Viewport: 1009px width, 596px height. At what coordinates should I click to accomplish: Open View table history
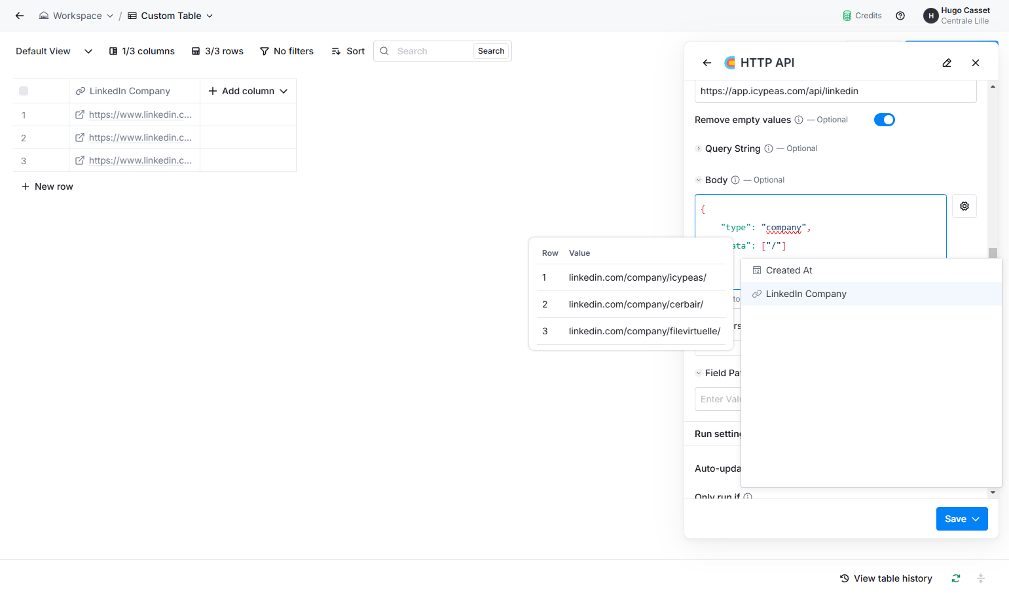click(x=886, y=578)
